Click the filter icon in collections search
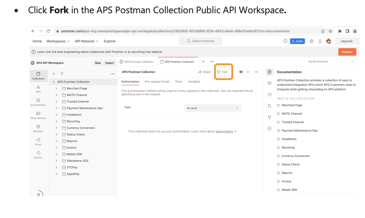This screenshot has height=218, width=365. click(x=62, y=74)
